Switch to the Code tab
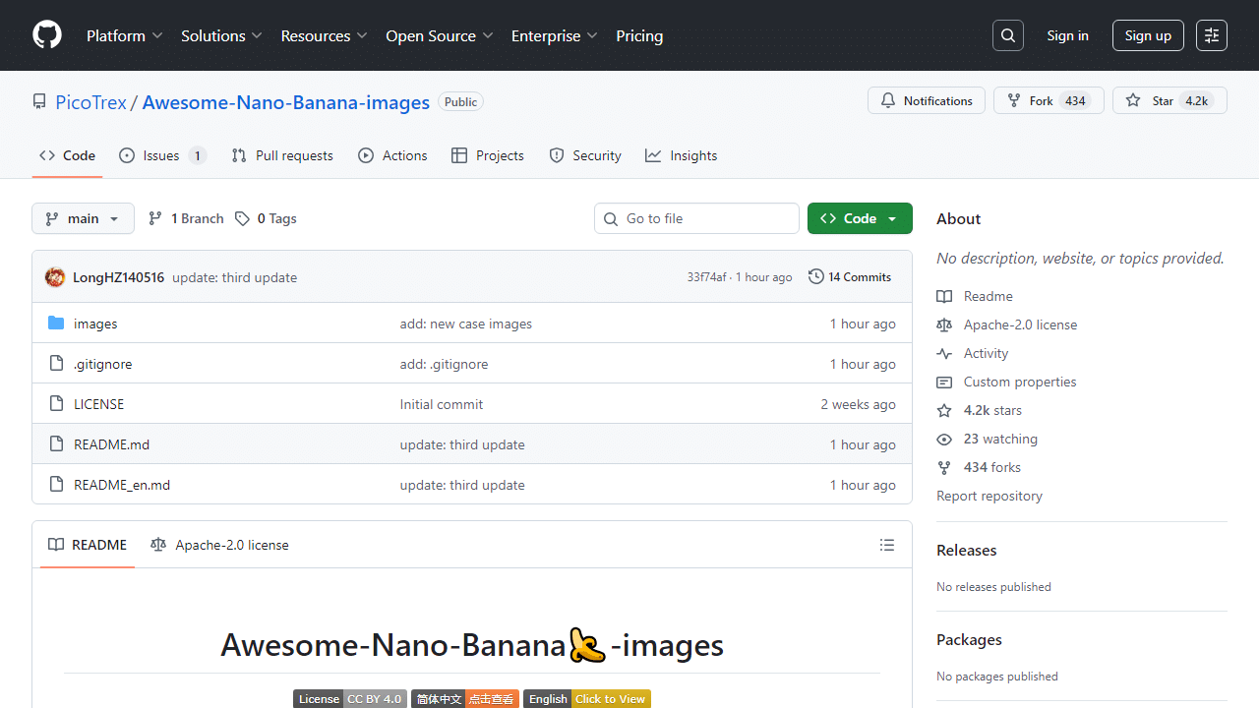 pyautogui.click(x=67, y=155)
